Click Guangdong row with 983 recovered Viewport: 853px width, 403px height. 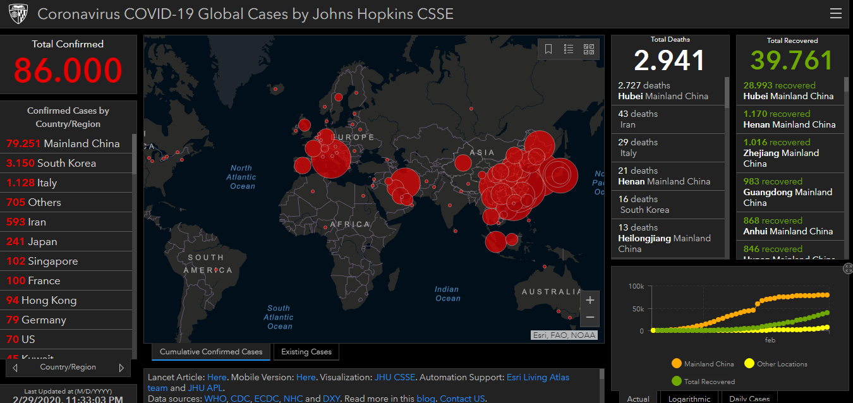[790, 192]
